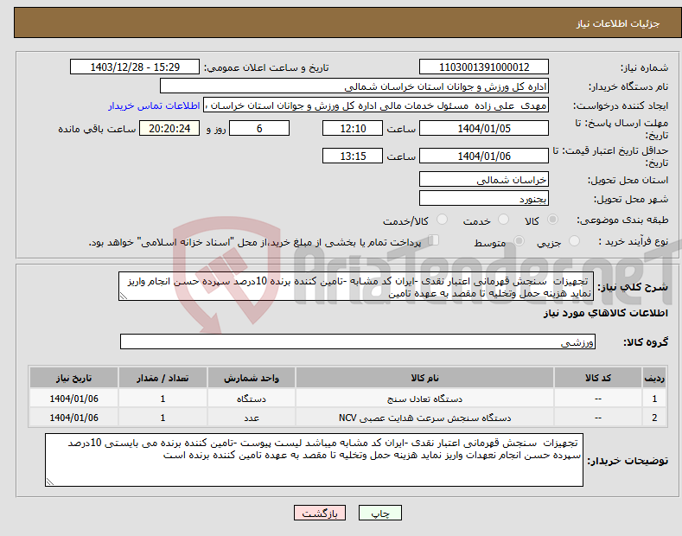Click the response deadline time 12:10
Screen dimensions: 682x536
pyautogui.click(x=353, y=128)
